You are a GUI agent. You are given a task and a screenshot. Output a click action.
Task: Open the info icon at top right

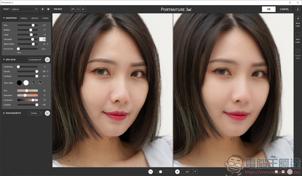pyautogui.click(x=297, y=9)
